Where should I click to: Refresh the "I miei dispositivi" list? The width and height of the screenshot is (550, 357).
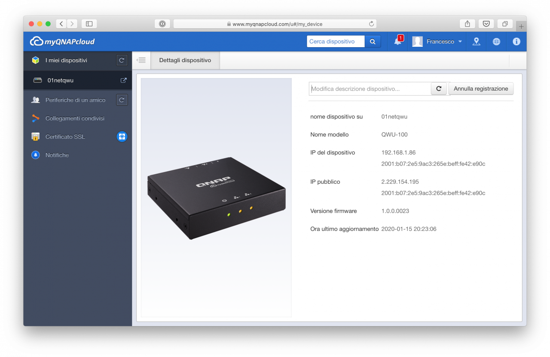tap(122, 61)
